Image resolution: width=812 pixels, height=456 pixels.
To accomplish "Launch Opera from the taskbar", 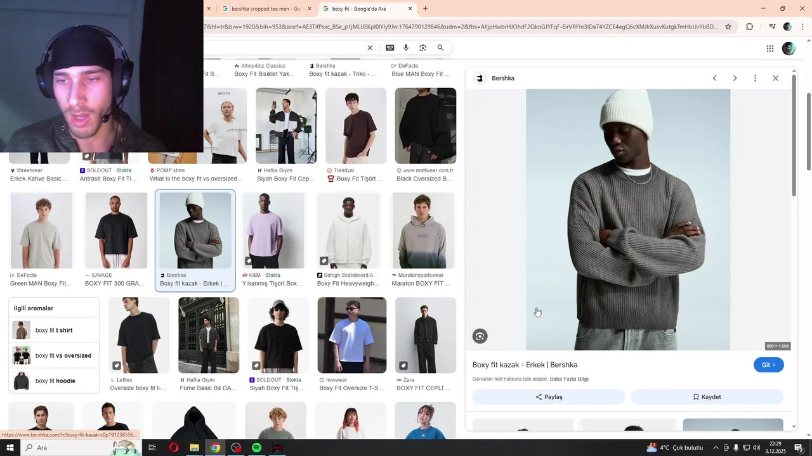I will (x=173, y=448).
